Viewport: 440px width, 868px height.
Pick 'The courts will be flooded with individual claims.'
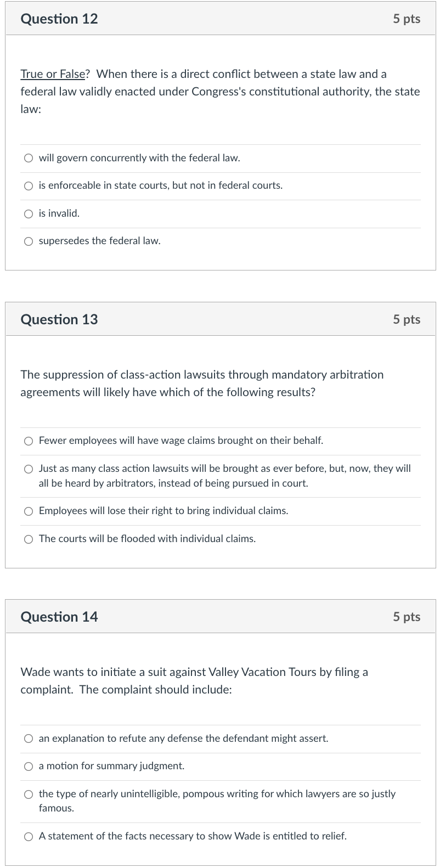pyautogui.click(x=28, y=538)
